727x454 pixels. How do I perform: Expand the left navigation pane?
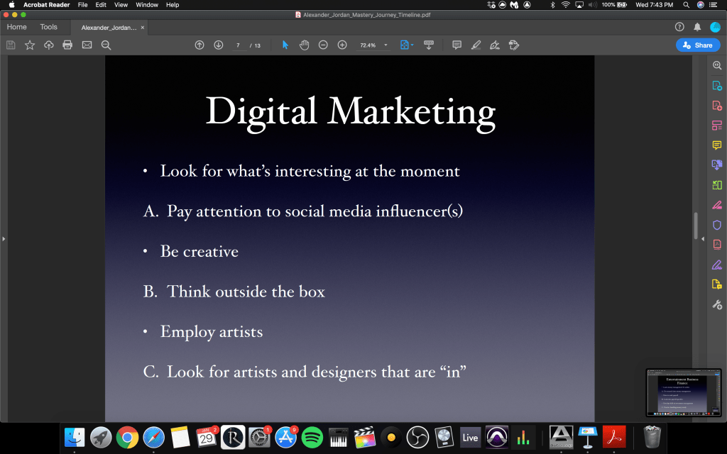point(4,239)
